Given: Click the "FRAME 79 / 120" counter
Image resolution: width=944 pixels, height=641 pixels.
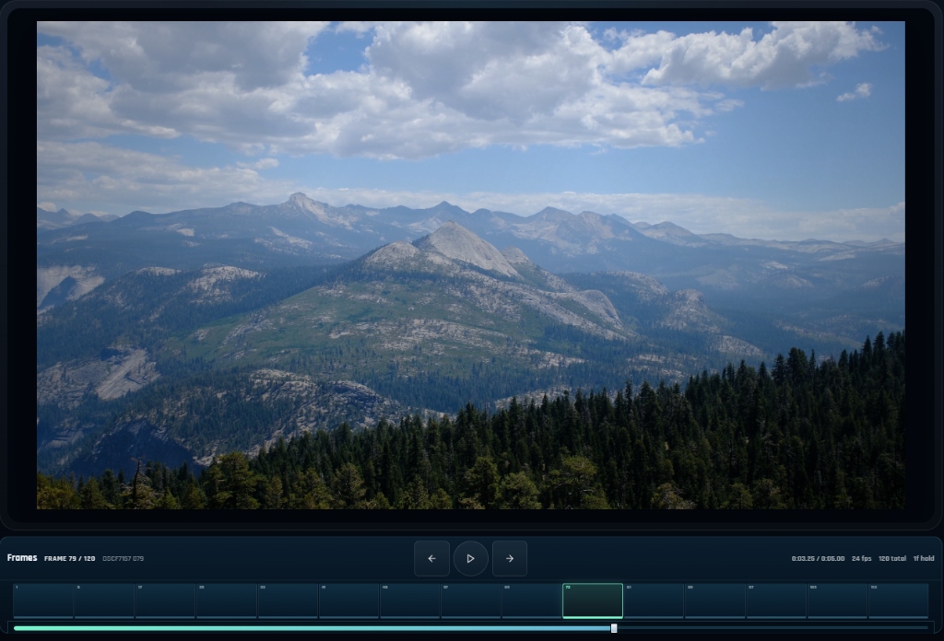Looking at the screenshot, I should pos(70,559).
